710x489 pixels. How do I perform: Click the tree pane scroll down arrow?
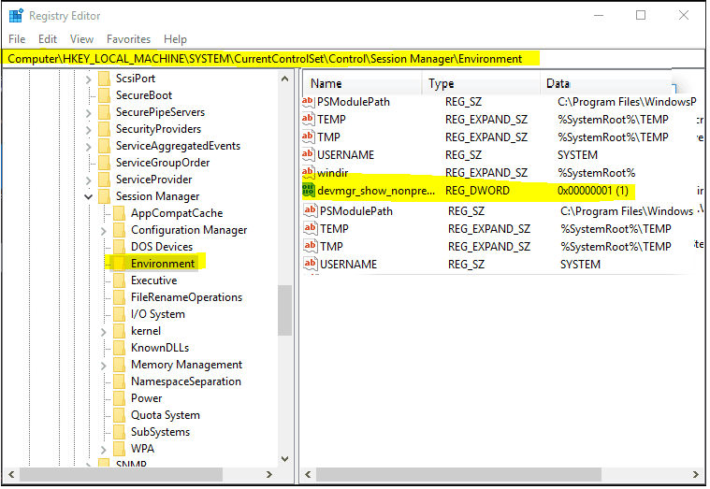coord(284,459)
